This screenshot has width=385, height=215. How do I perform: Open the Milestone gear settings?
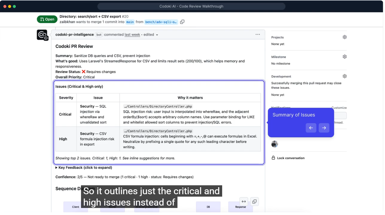(x=345, y=57)
